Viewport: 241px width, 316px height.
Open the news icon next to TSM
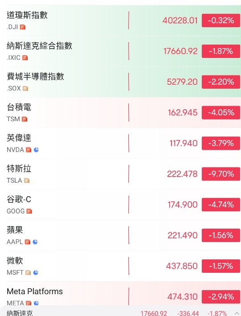(25, 119)
